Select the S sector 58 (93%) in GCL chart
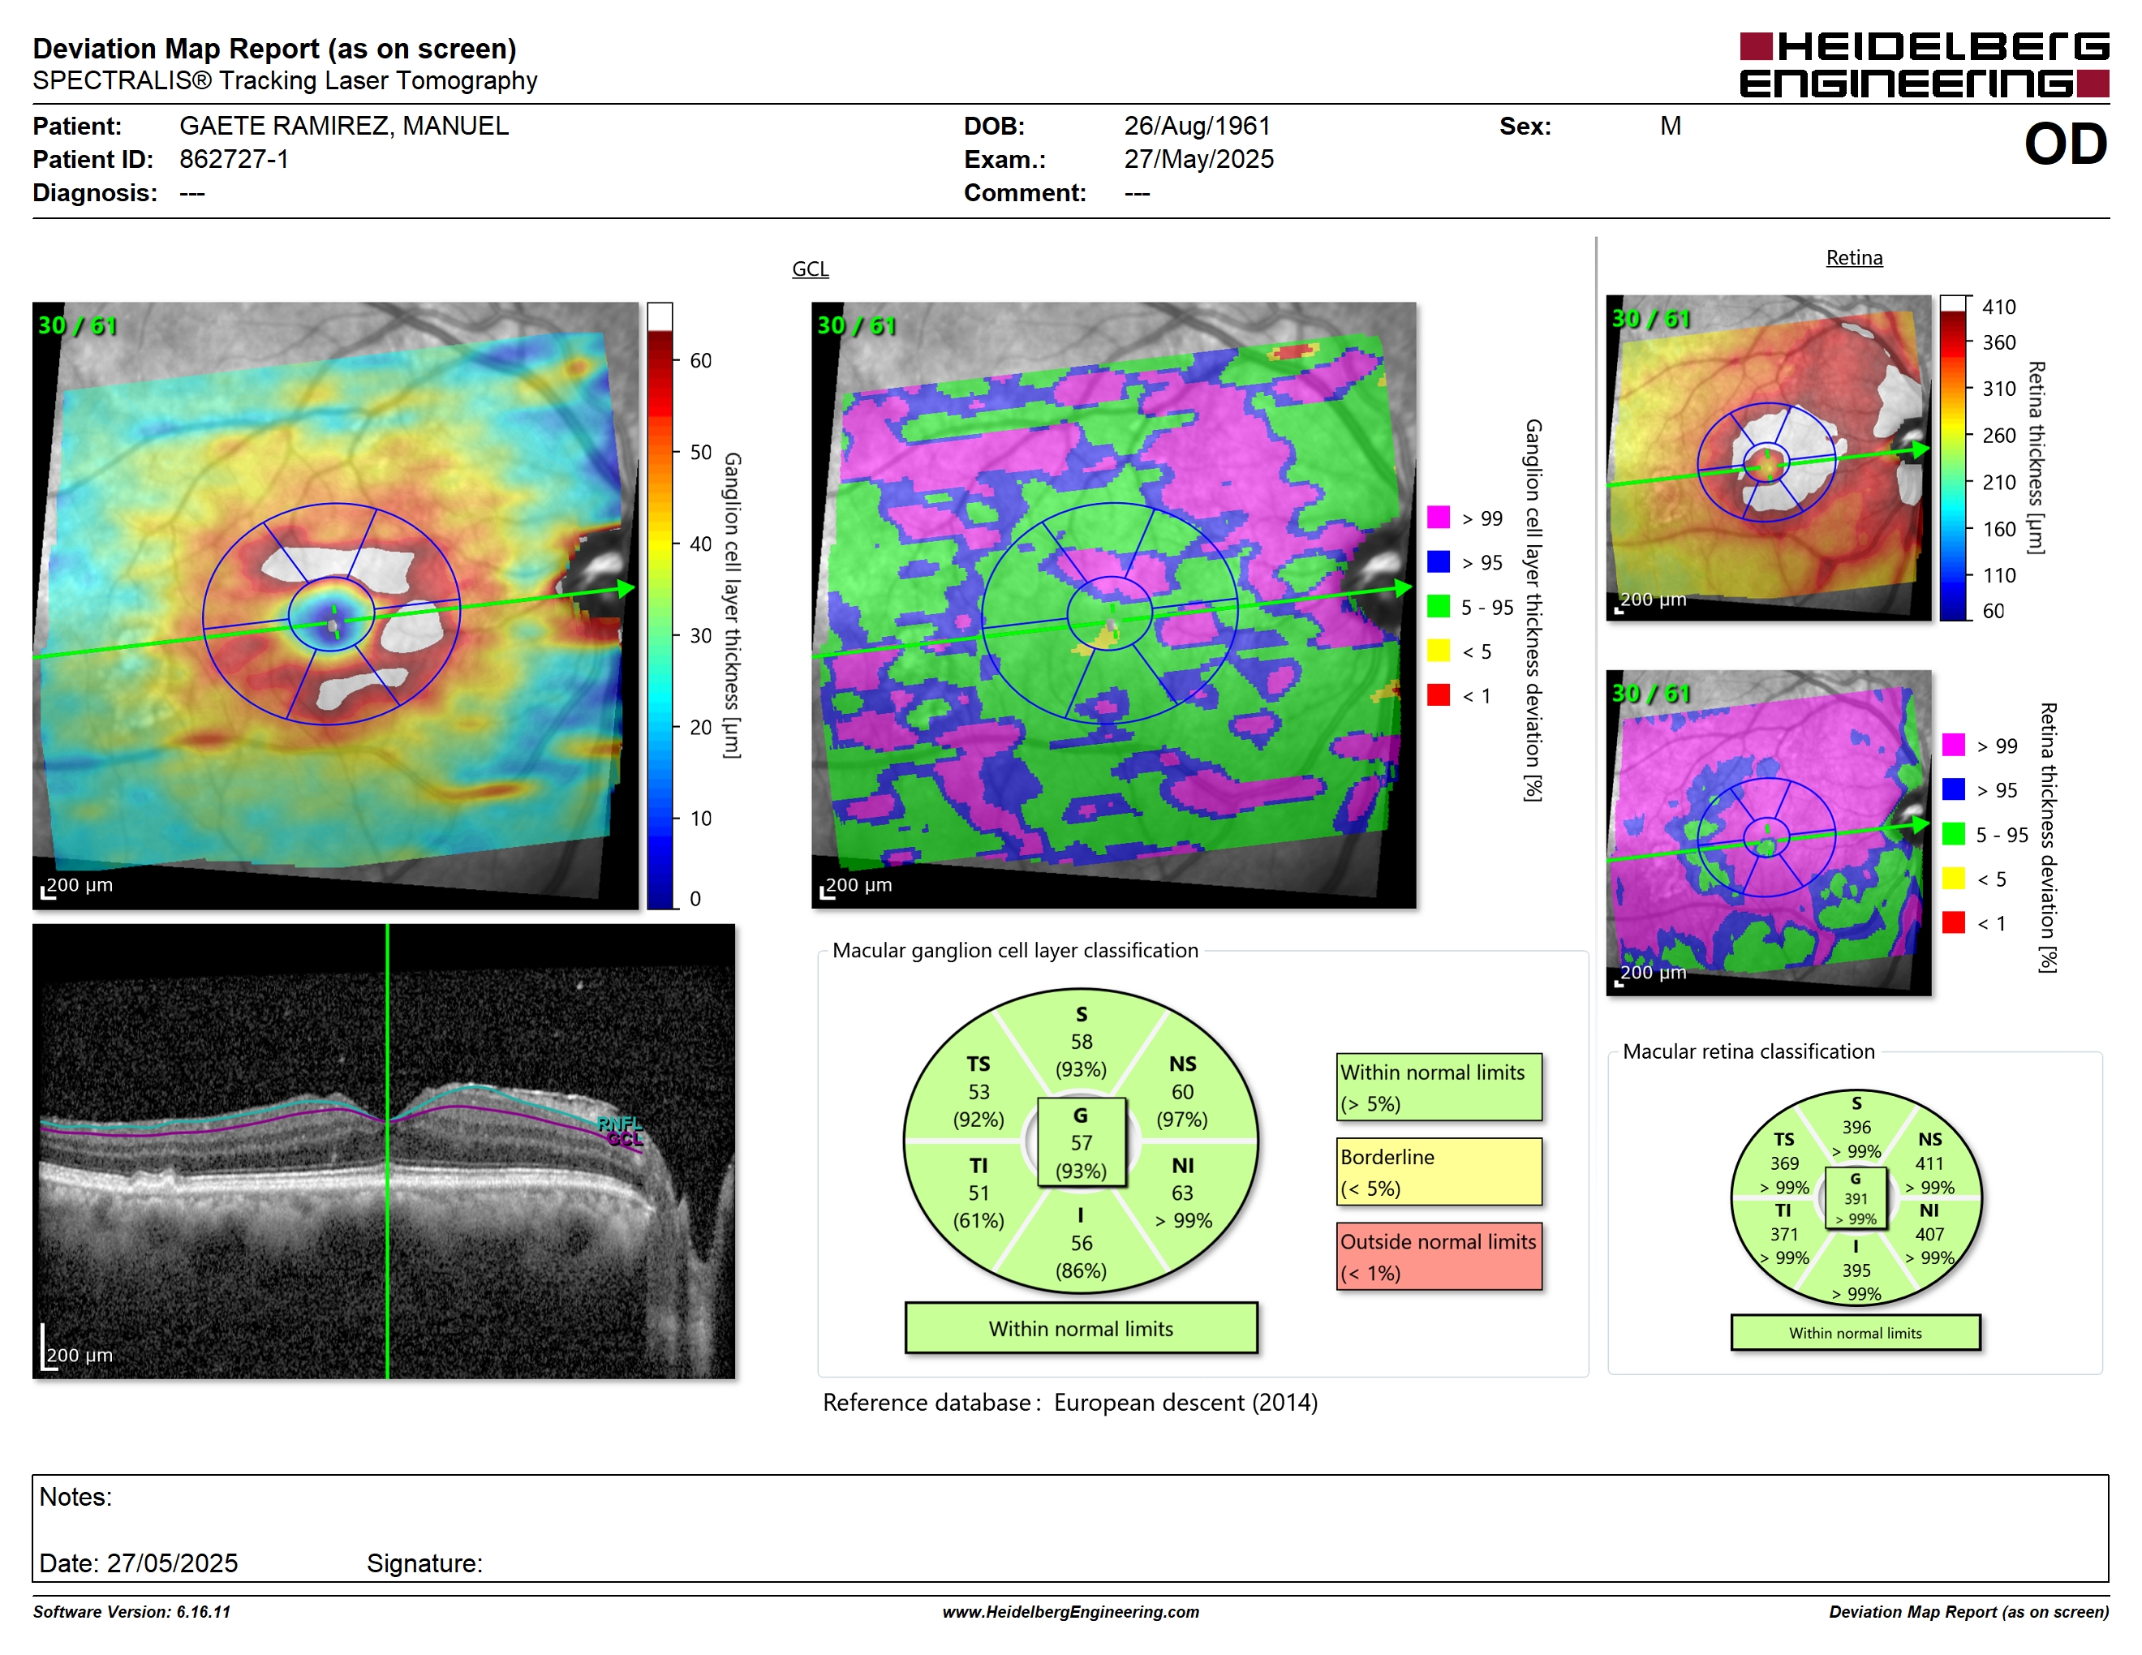Image resolution: width=2142 pixels, height=1655 pixels. pos(1081,1041)
